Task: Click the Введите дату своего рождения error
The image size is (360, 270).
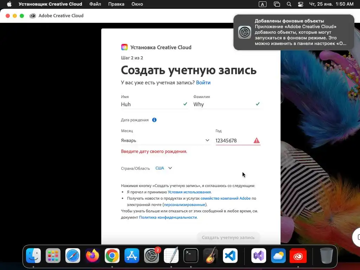Action: pos(154,151)
